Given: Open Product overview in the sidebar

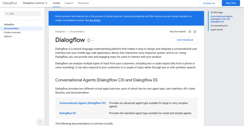Looking at the screenshot, I should pyautogui.click(x=12, y=33).
